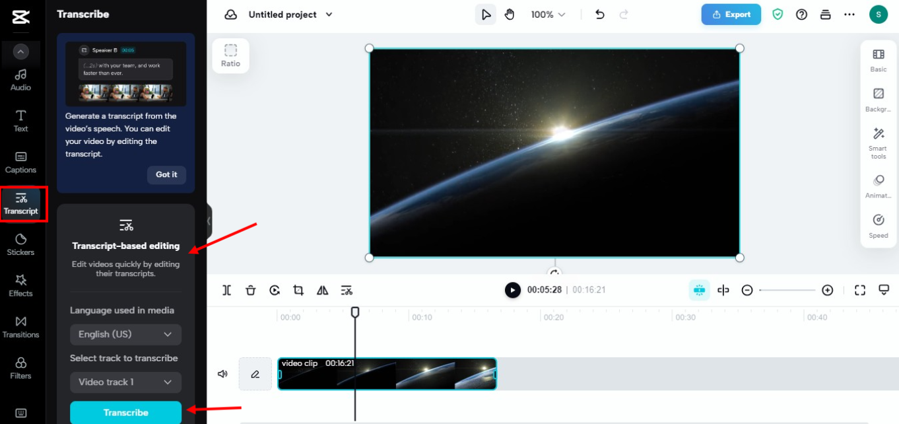Open the Smart tools panel

(x=878, y=142)
